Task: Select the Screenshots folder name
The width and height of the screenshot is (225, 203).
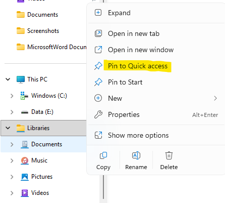Action: click(x=43, y=31)
